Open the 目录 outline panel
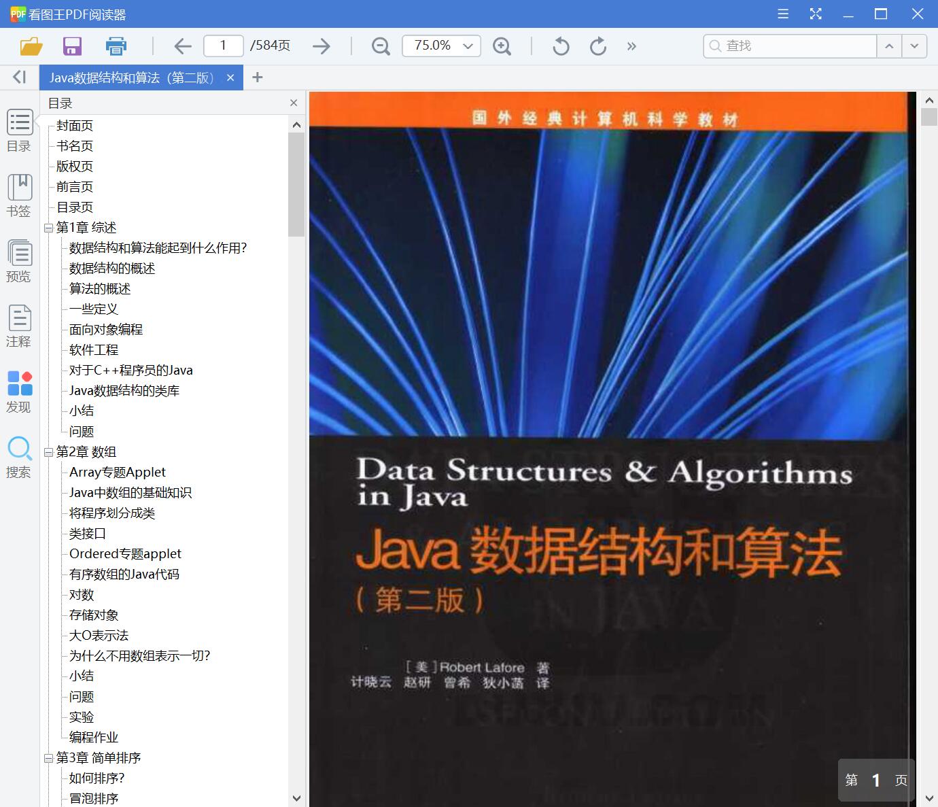Screen dimensions: 938x807 click(x=19, y=131)
